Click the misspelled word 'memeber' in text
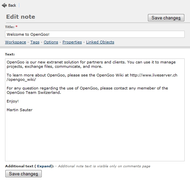Viewport: 190px width, 181px height. [x=146, y=88]
